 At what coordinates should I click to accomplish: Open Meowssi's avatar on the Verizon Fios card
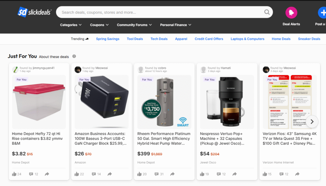click(x=266, y=69)
